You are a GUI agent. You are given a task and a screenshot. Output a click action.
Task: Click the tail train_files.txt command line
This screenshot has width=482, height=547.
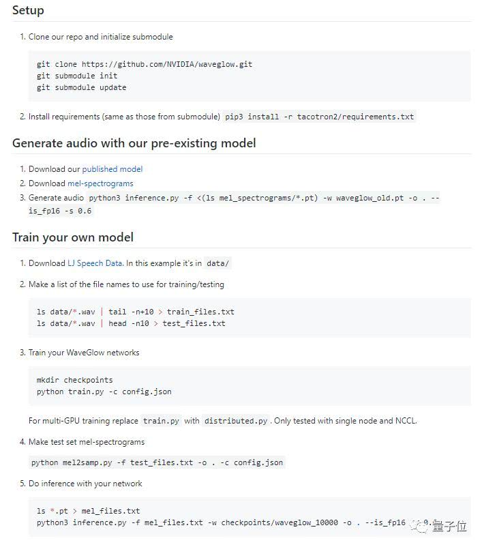[x=136, y=312]
